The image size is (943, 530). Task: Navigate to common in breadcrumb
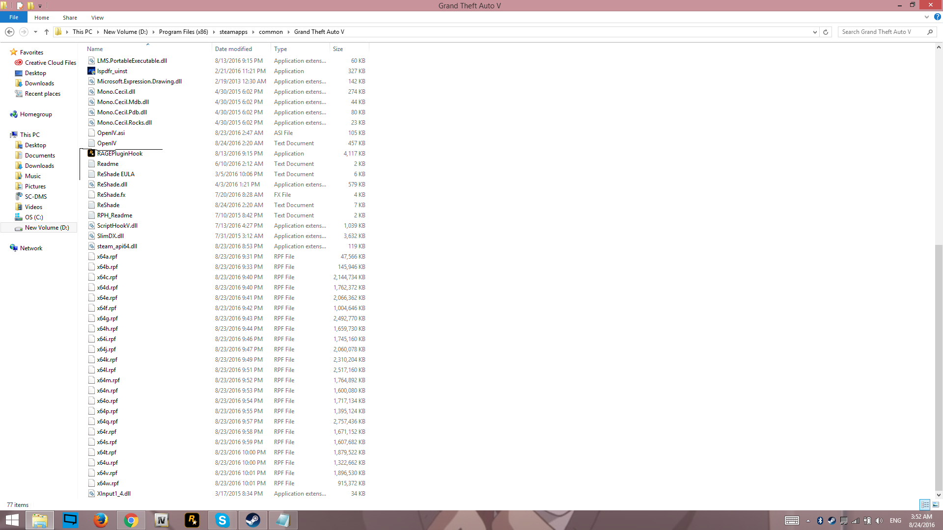pyautogui.click(x=271, y=32)
